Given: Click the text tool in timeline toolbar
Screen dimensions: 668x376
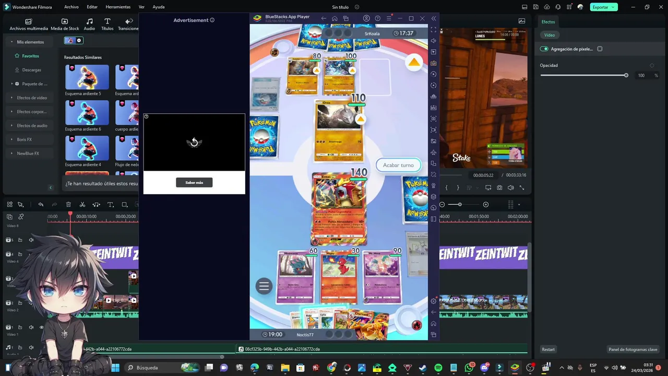Looking at the screenshot, I should click(x=111, y=205).
